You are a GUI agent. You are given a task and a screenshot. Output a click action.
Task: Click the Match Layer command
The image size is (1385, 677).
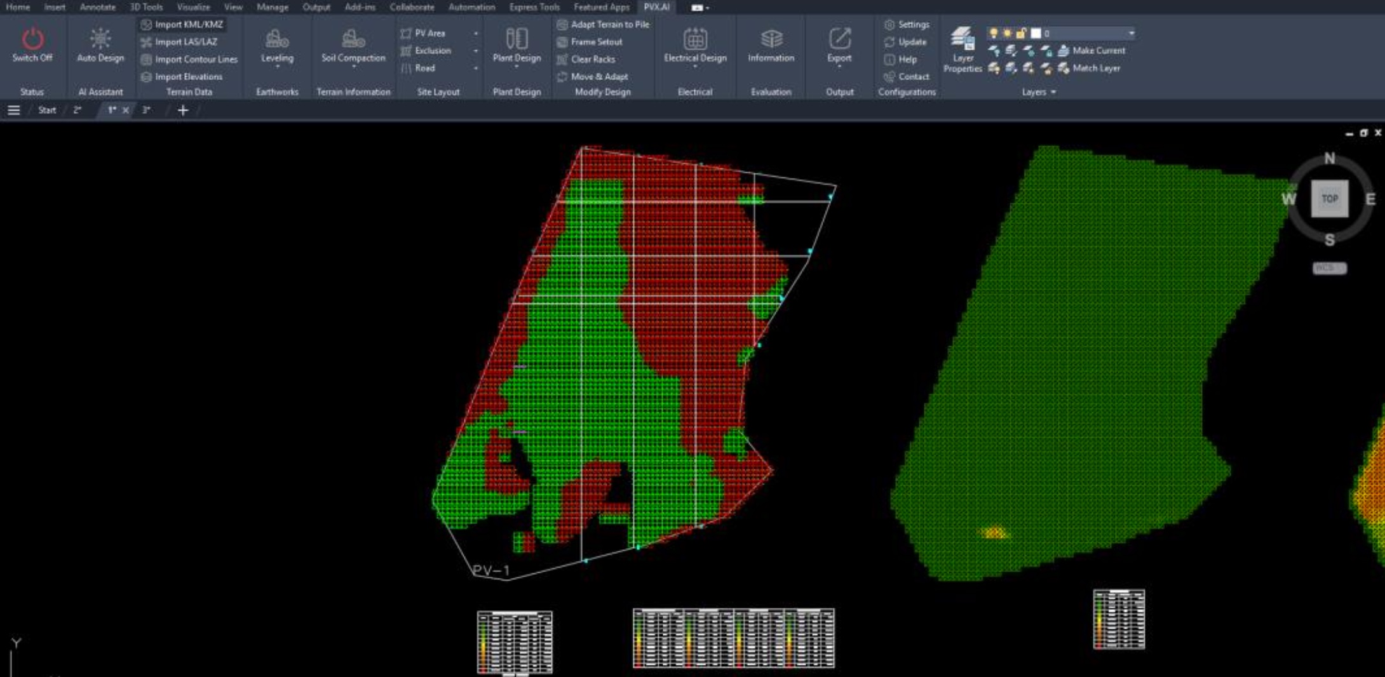point(1097,68)
